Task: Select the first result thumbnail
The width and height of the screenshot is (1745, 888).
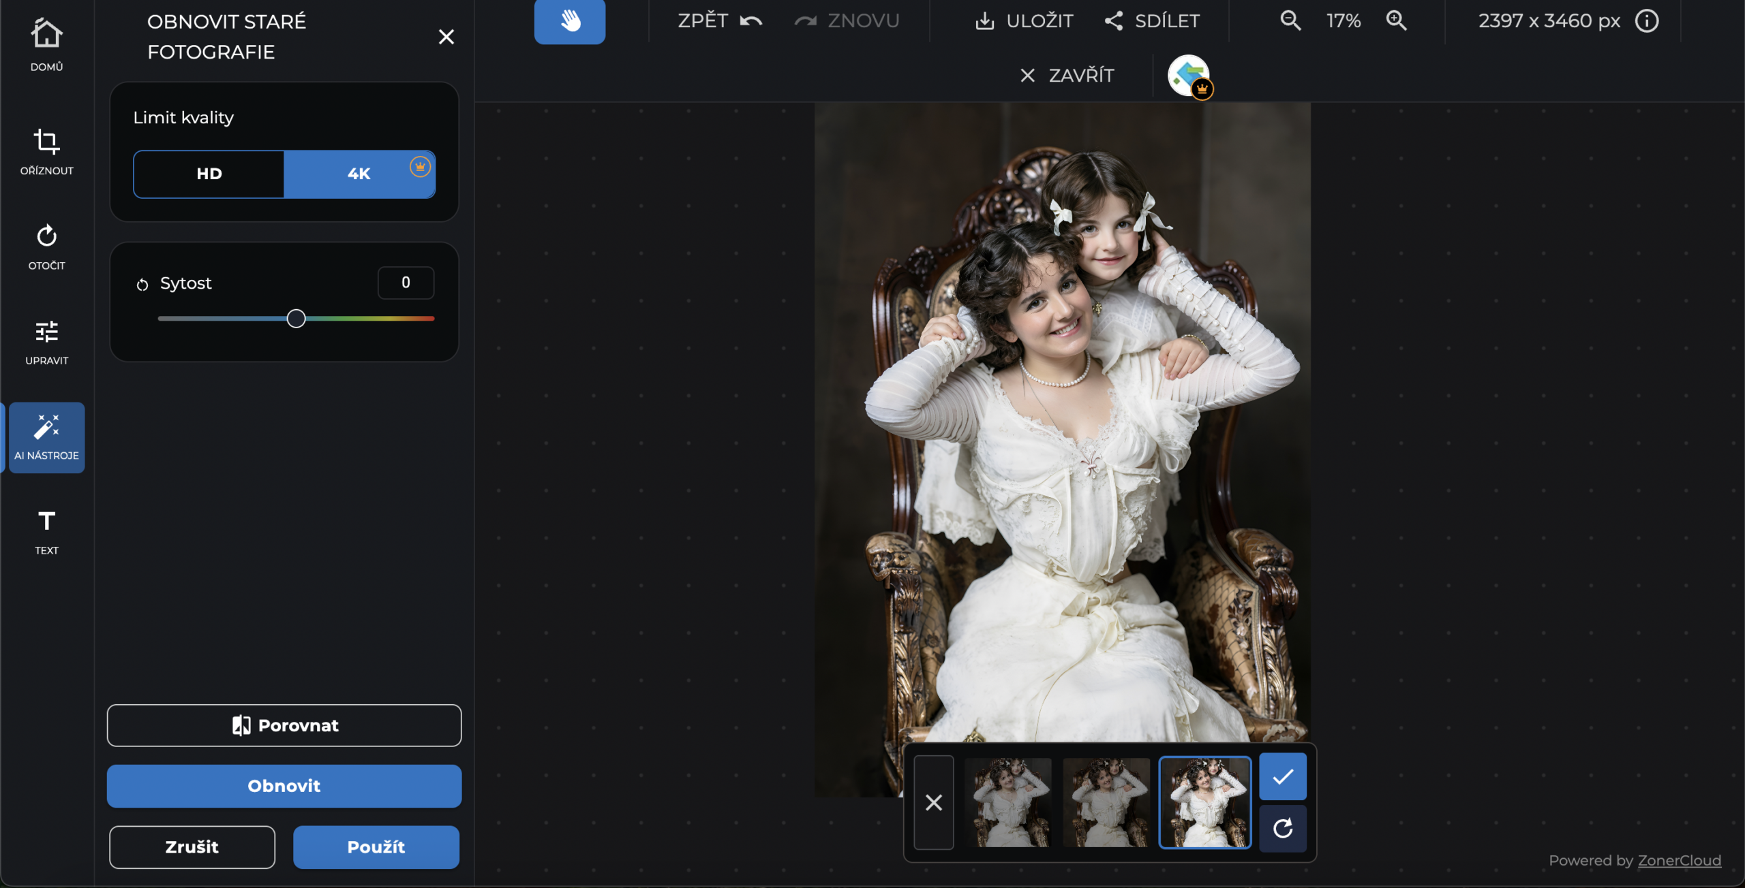Action: click(x=1008, y=803)
